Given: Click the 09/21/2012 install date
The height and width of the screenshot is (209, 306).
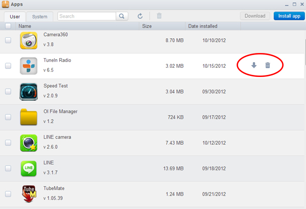Looking at the screenshot, I should point(214,194).
